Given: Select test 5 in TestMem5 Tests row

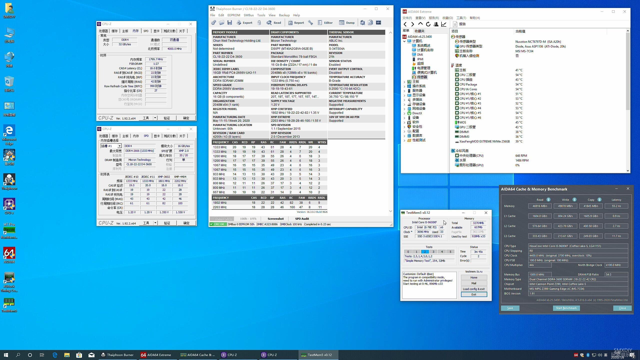Looking at the screenshot, I should click(450, 252).
